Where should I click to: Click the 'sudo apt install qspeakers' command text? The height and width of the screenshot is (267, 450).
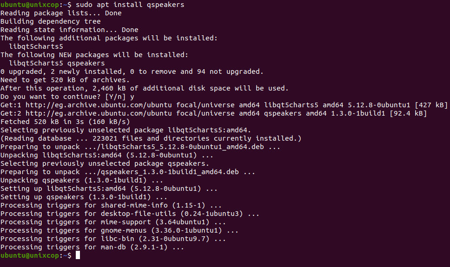[130, 5]
